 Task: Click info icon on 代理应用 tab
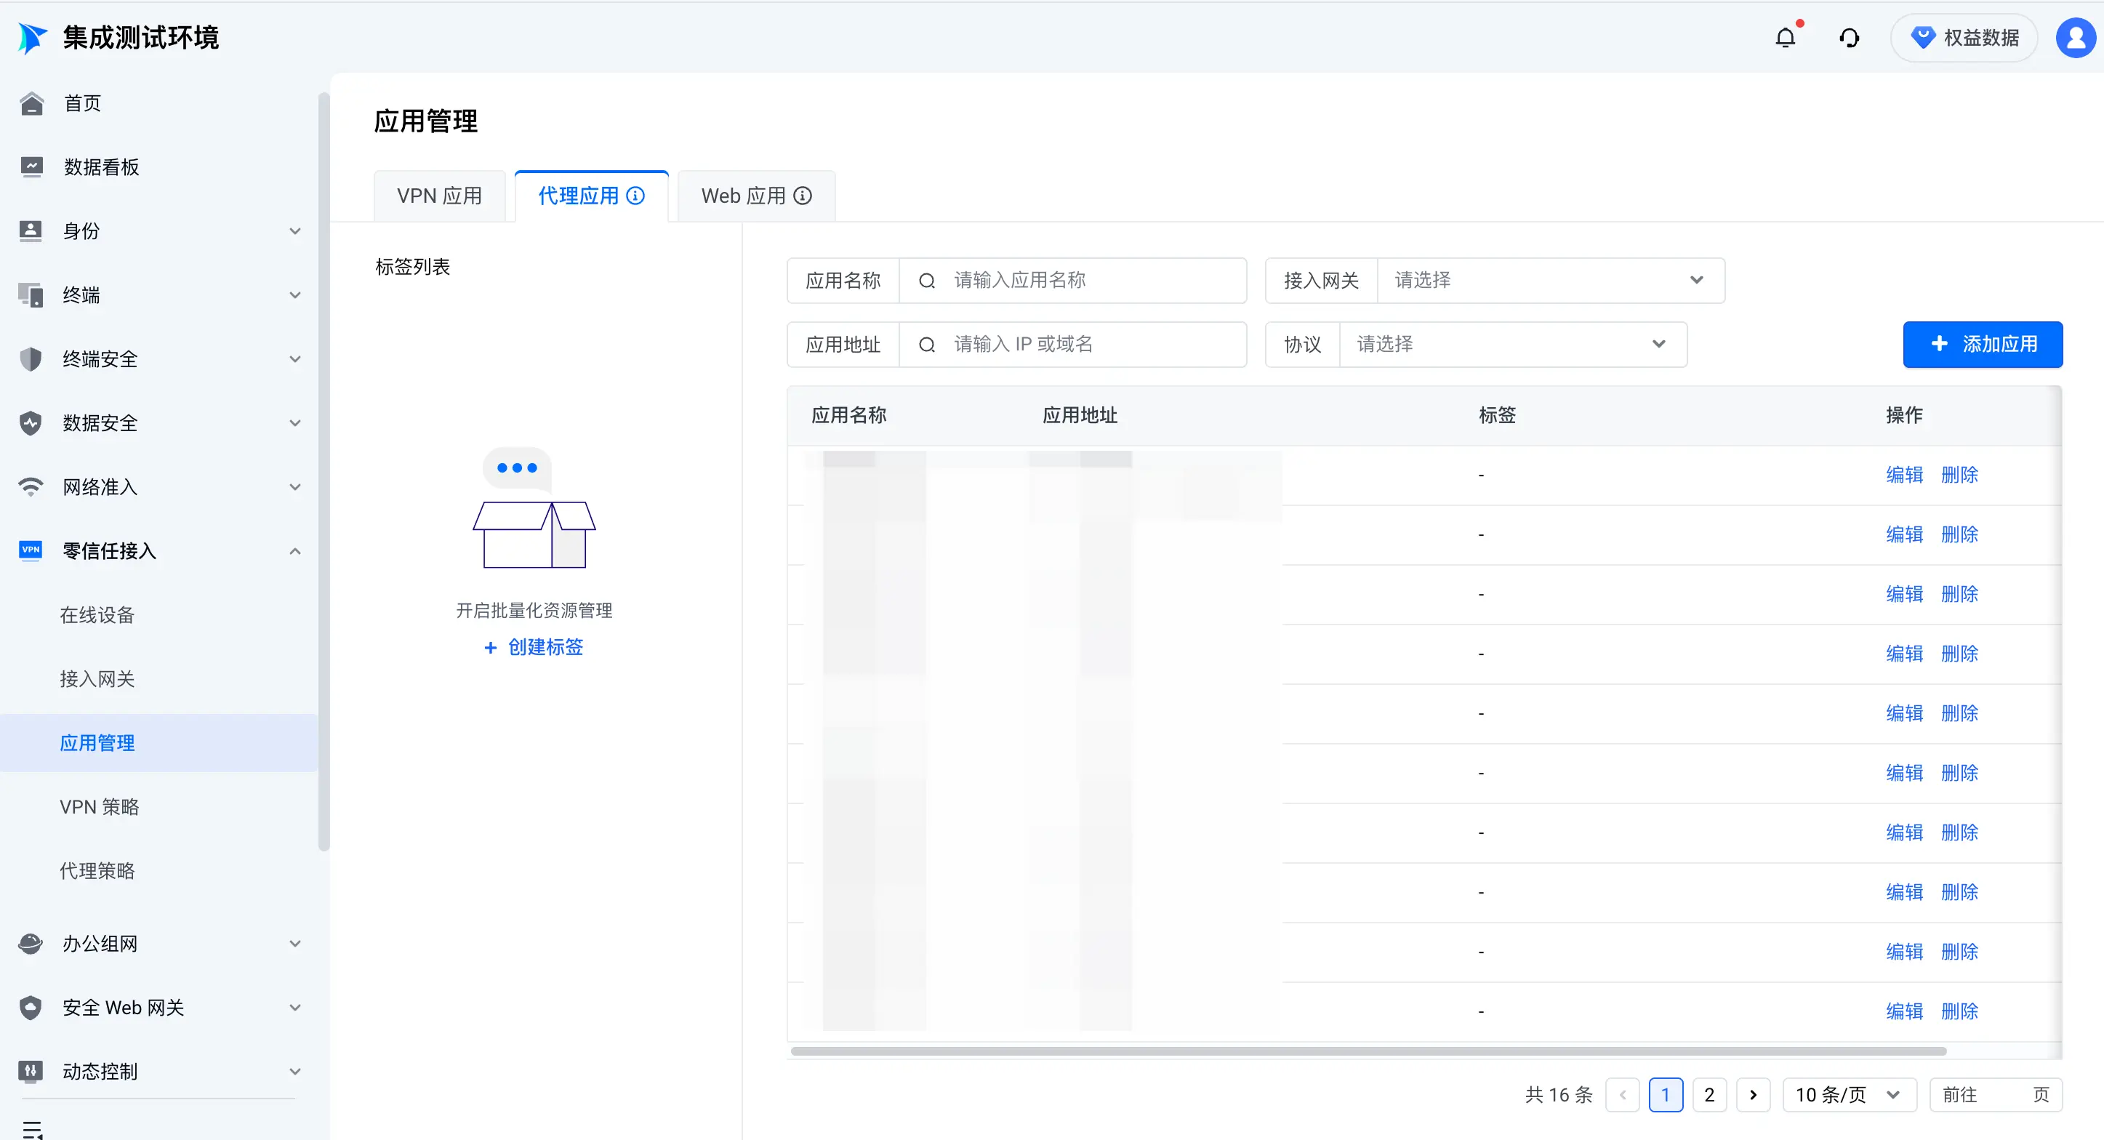(635, 196)
